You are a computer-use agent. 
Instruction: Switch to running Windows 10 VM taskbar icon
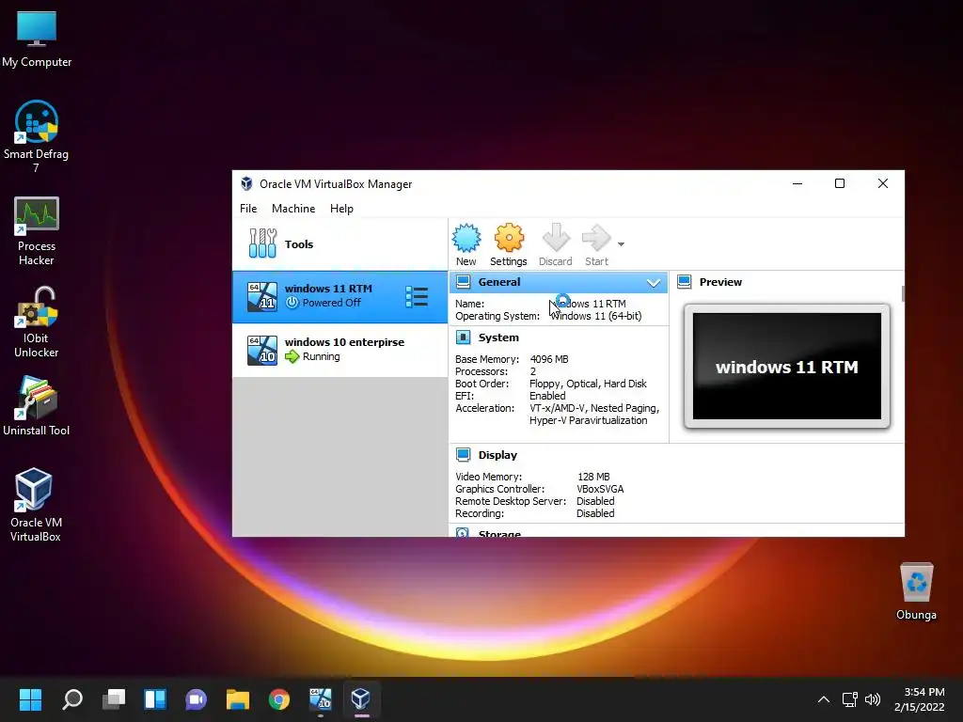(x=320, y=699)
